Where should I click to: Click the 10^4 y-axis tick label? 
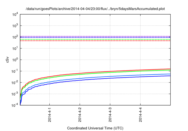point(15,14)
